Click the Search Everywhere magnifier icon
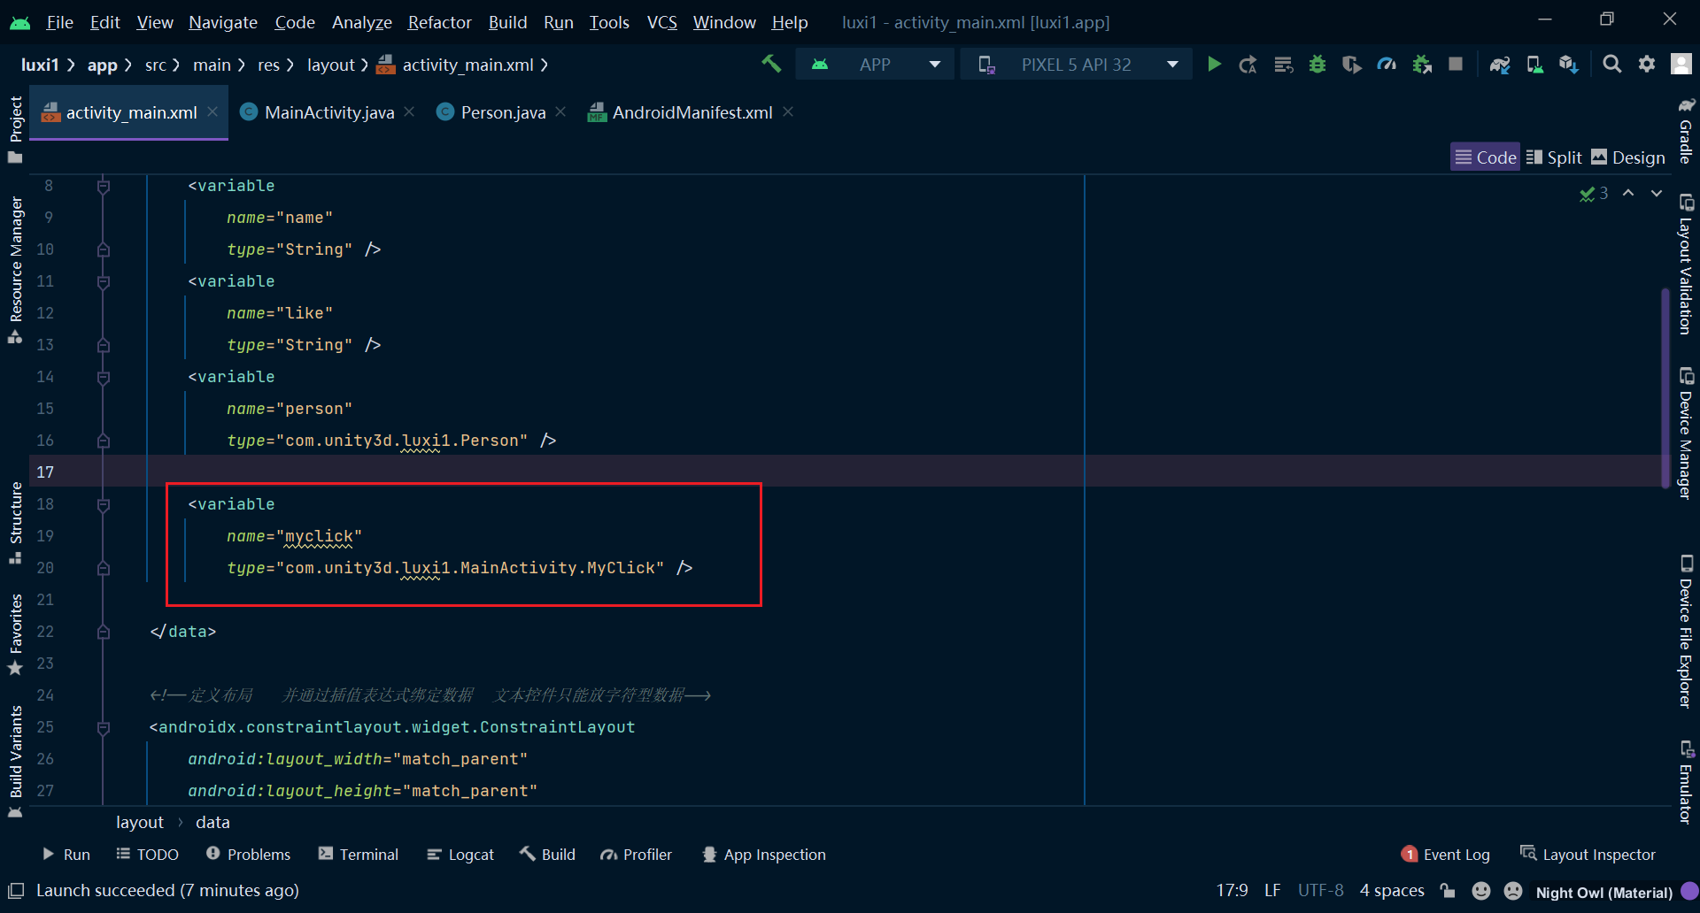1700x913 pixels. pyautogui.click(x=1612, y=64)
